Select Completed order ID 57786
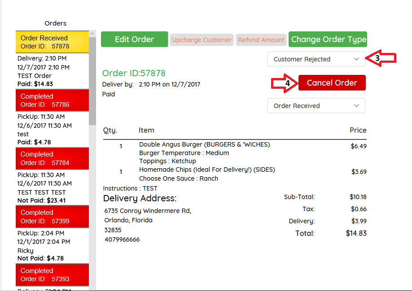This screenshot has width=412, height=291. point(52,100)
